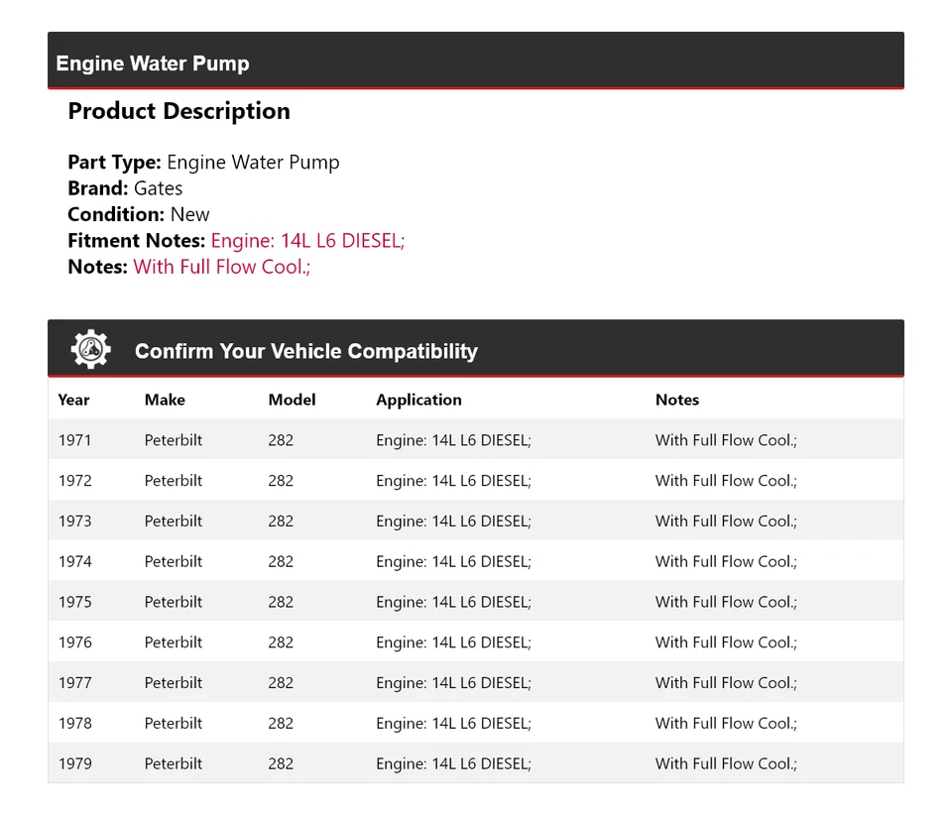The image size is (952, 815).
Task: Click the red With Full Flow Cool. note
Action: (221, 266)
